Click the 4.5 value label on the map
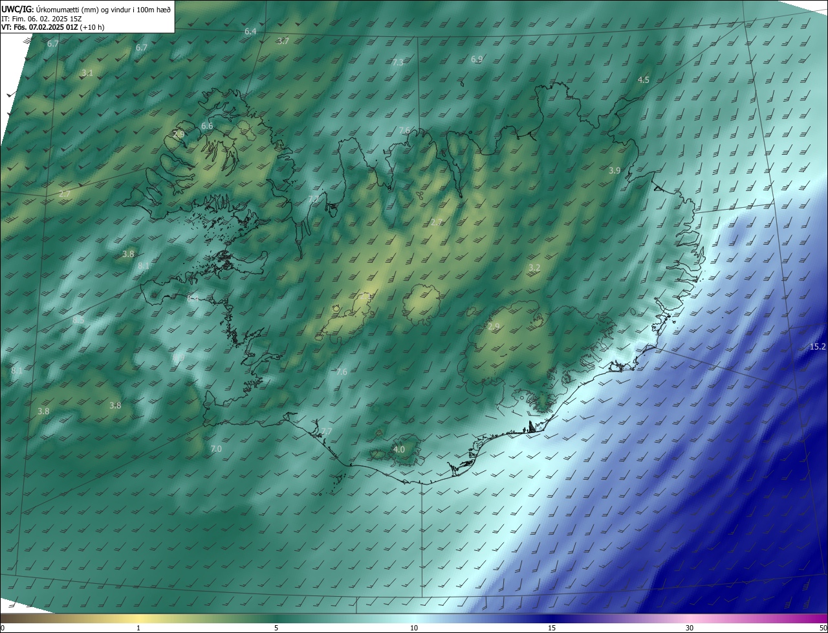 644,80
